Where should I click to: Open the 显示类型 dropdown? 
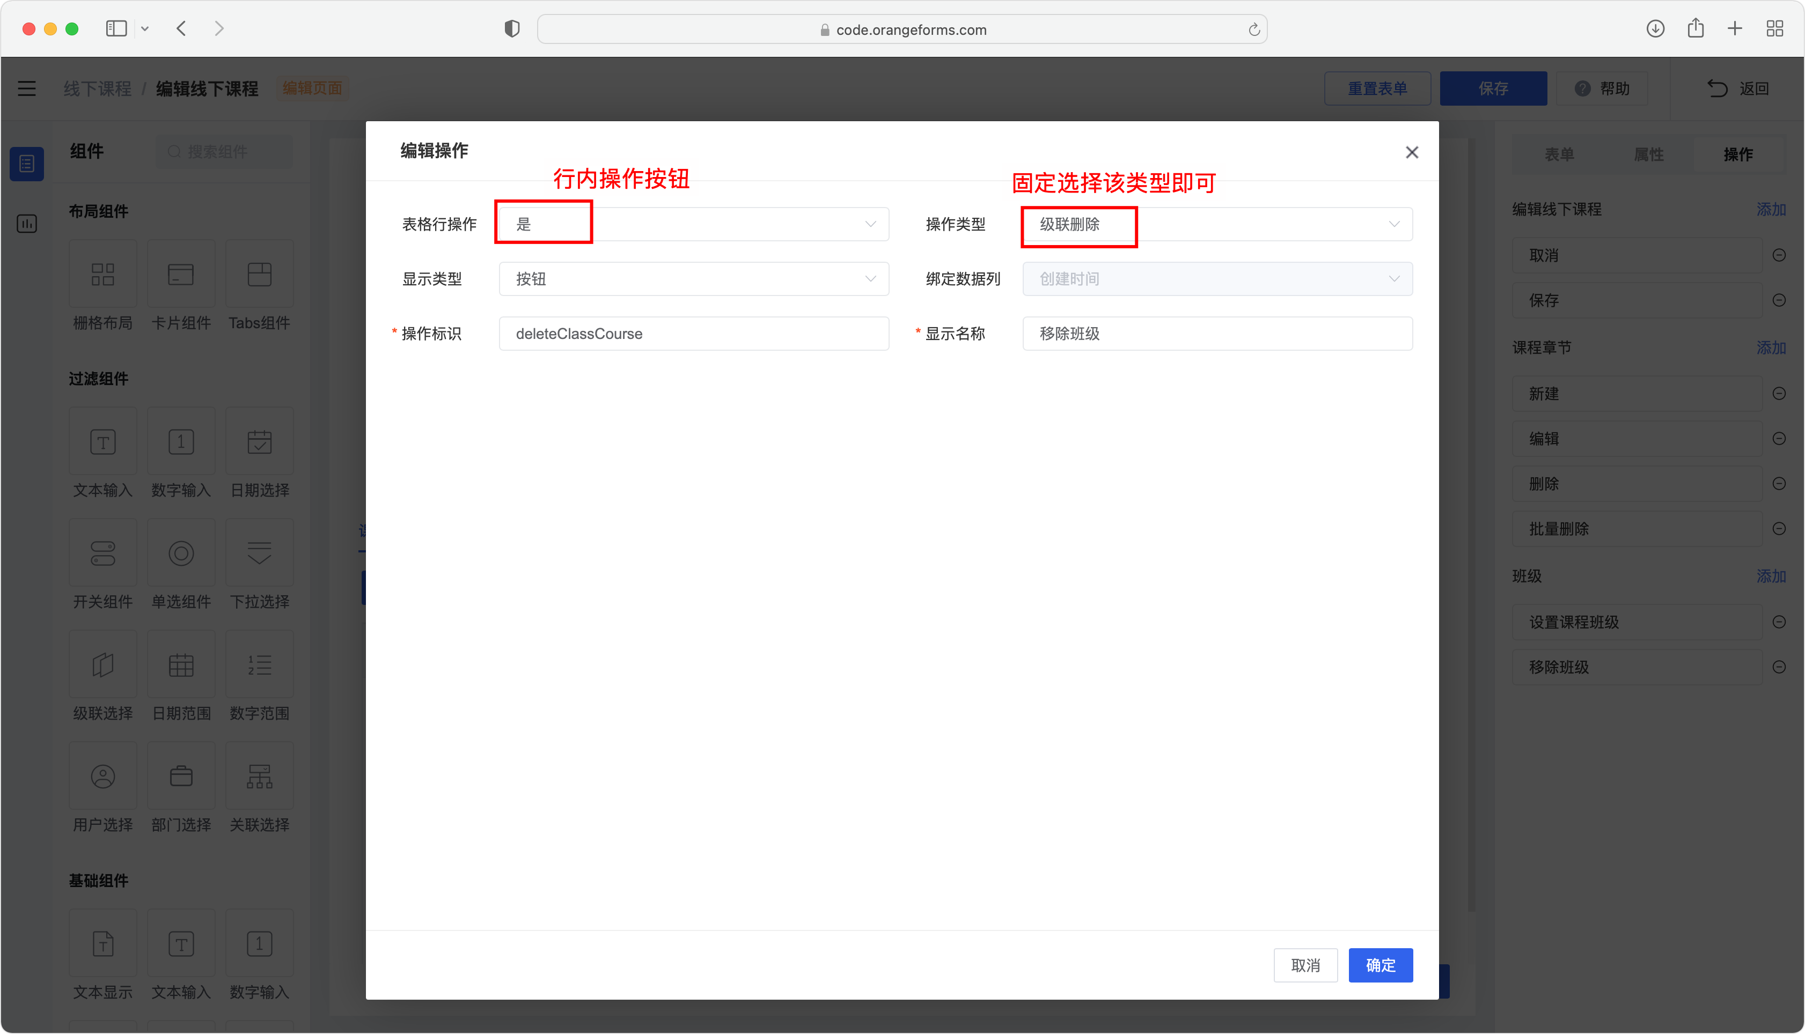693,279
